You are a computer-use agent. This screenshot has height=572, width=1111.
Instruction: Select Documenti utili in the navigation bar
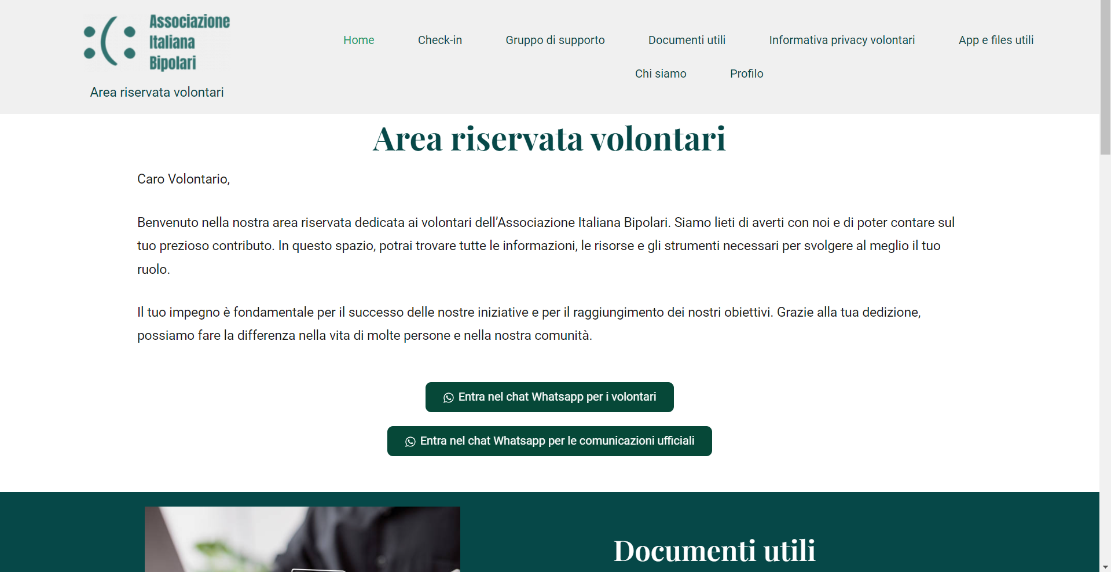[687, 40]
